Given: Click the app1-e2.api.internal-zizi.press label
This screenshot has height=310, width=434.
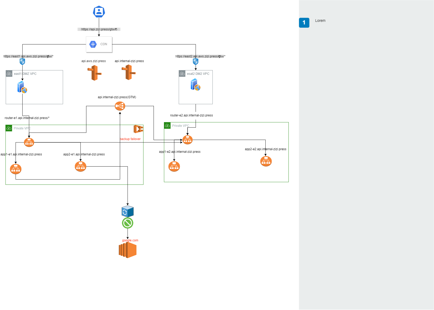Looking at the screenshot, I should [180, 152].
